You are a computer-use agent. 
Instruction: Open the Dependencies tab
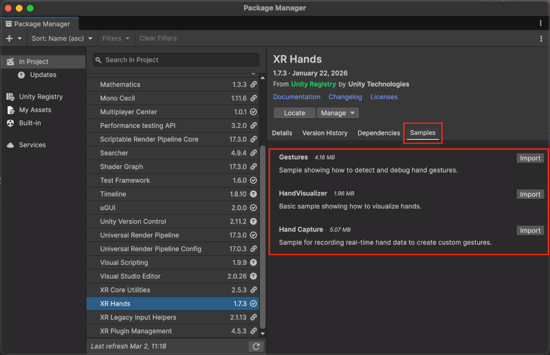click(x=379, y=133)
